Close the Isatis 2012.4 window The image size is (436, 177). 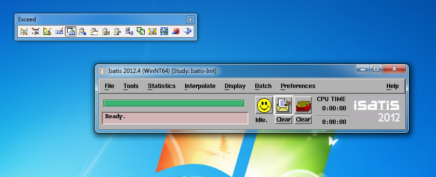tap(394, 69)
